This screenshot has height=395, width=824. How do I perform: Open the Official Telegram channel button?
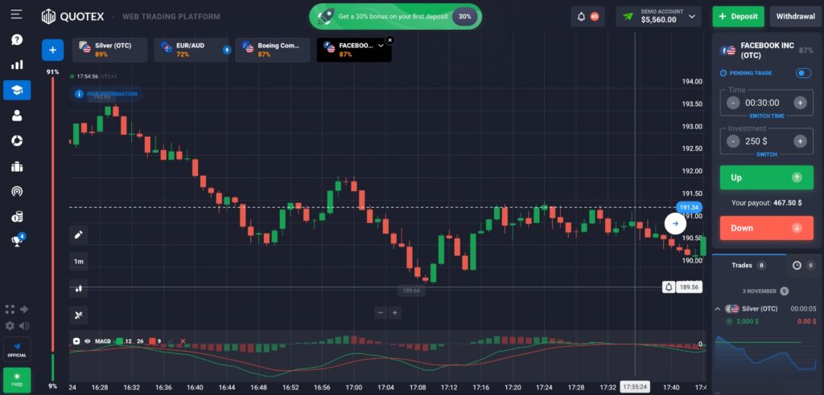tap(17, 349)
